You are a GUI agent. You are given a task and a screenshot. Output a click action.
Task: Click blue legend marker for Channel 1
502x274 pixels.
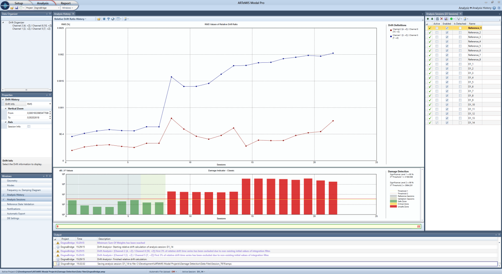pos(390,36)
